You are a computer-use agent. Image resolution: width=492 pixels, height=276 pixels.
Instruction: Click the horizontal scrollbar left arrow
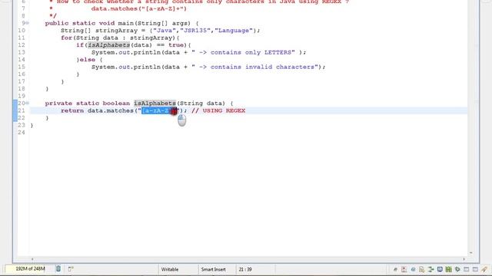click(x=32, y=259)
